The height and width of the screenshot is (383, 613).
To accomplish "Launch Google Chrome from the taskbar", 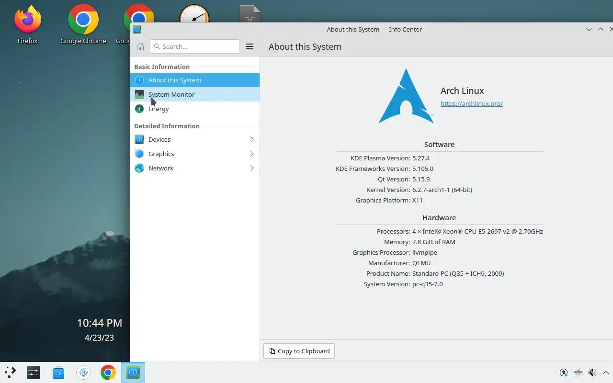I will 108,372.
